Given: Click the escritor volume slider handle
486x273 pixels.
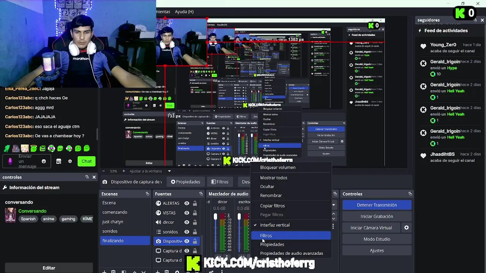Looking at the screenshot, I should (239, 217).
